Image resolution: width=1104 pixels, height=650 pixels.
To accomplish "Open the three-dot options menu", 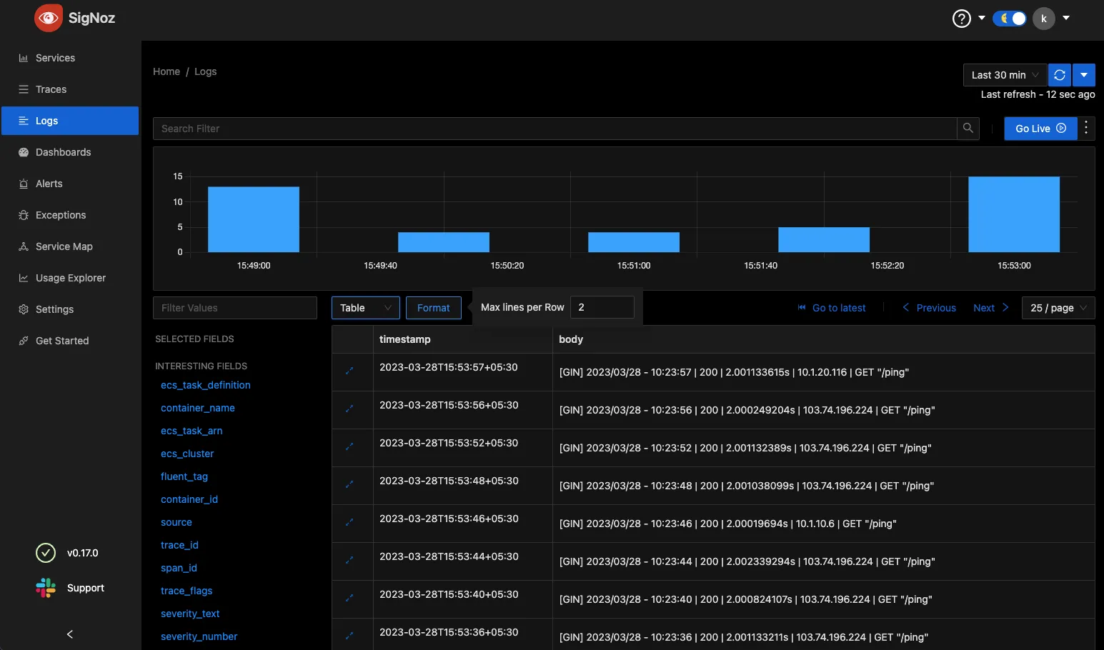I will point(1086,129).
